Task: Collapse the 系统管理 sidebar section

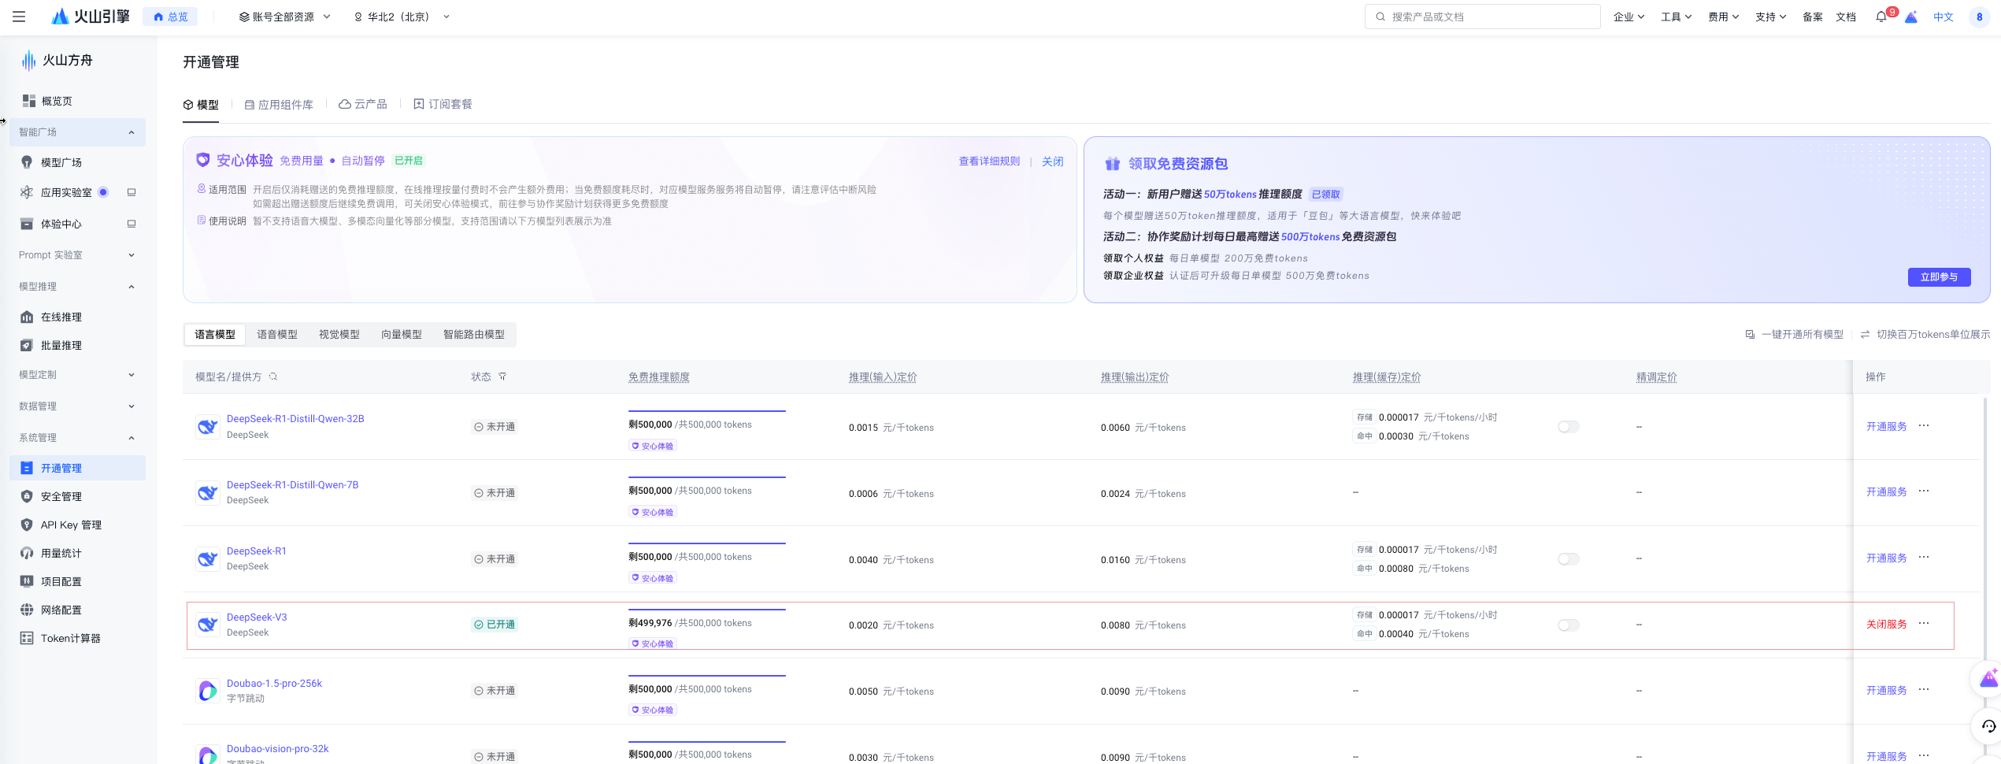Action: (x=77, y=438)
